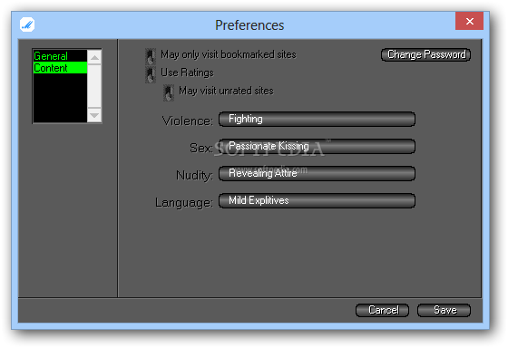The image size is (508, 348).
Task: Toggle May visit unrated sites switch
Action: (168, 92)
